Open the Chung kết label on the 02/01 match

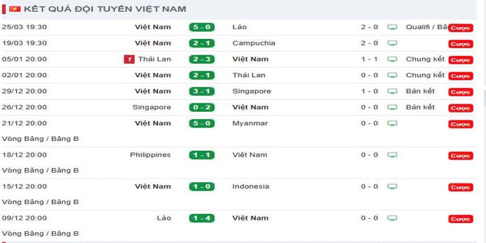tap(425, 75)
